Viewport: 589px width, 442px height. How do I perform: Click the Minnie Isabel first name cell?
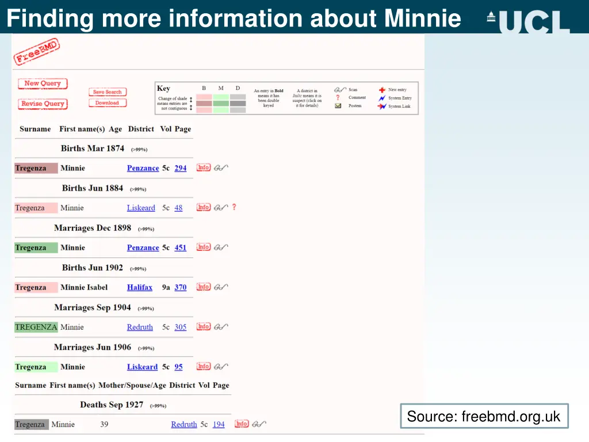click(84, 288)
